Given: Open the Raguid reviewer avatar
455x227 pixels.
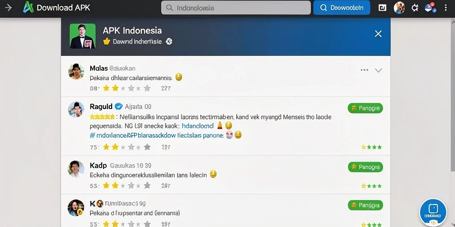Looking at the screenshot, I should 76,110.
